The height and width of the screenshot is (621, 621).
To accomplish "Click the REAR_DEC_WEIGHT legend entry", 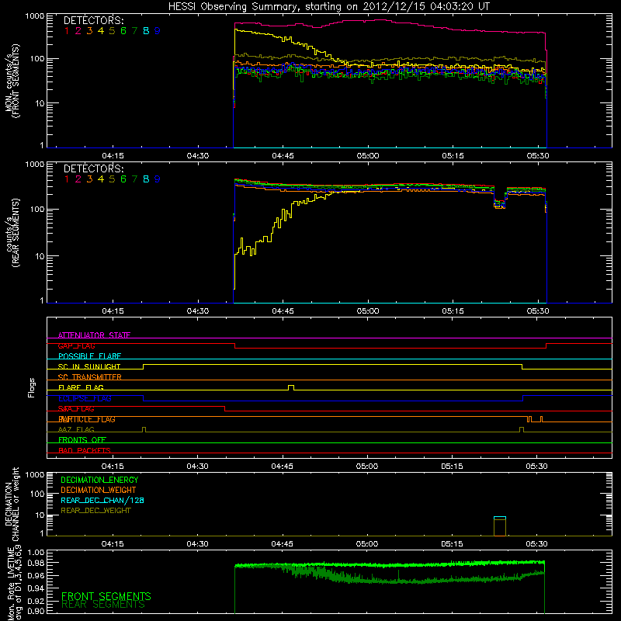I will pos(95,511).
